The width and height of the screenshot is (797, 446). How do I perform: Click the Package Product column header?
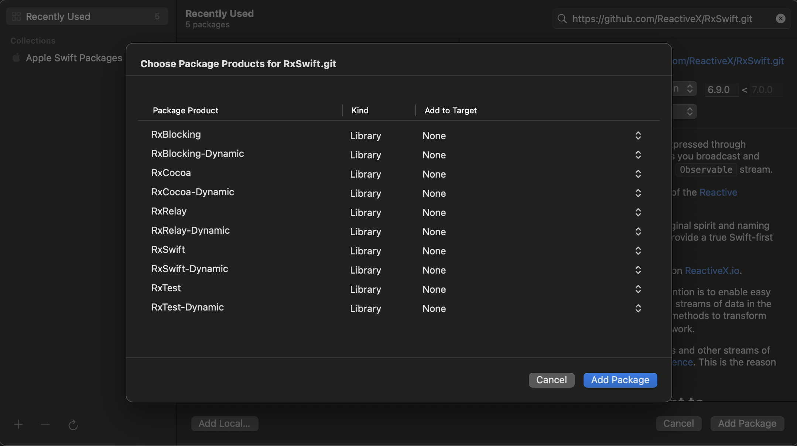185,110
